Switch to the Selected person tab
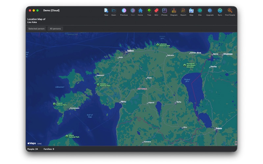This screenshot has height=164, width=263. click(x=36, y=29)
